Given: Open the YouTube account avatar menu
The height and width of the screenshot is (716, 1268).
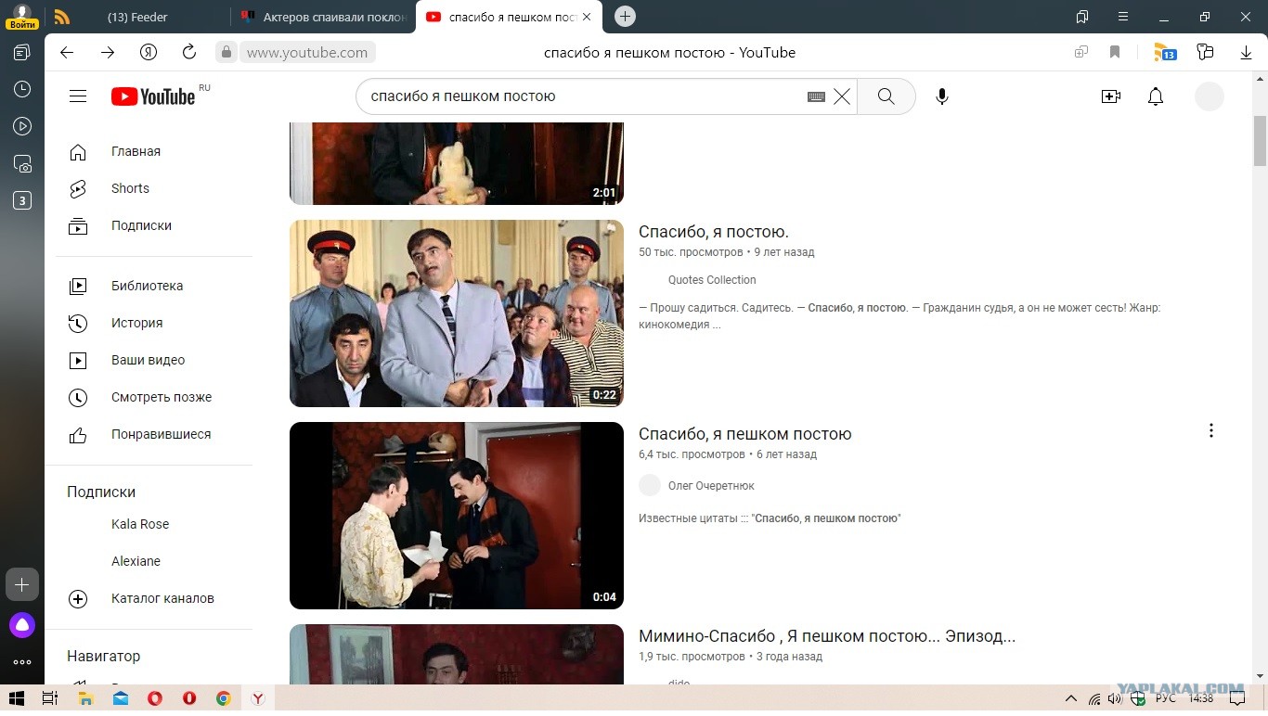Looking at the screenshot, I should coord(1210,96).
